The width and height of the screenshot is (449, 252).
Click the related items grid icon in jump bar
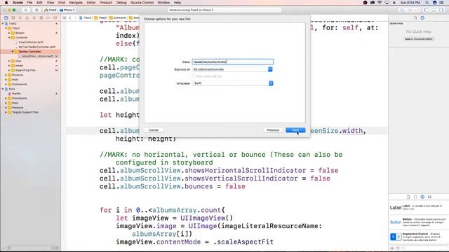click(x=65, y=17)
